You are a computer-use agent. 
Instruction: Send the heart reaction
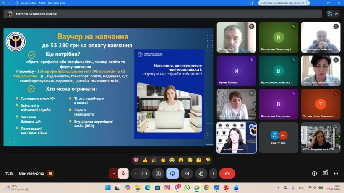(x=136, y=160)
